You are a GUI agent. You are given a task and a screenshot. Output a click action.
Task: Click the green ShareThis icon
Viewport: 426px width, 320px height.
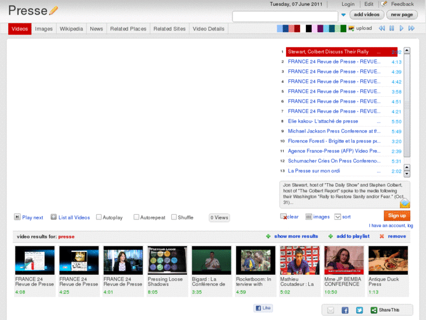tap(374, 310)
